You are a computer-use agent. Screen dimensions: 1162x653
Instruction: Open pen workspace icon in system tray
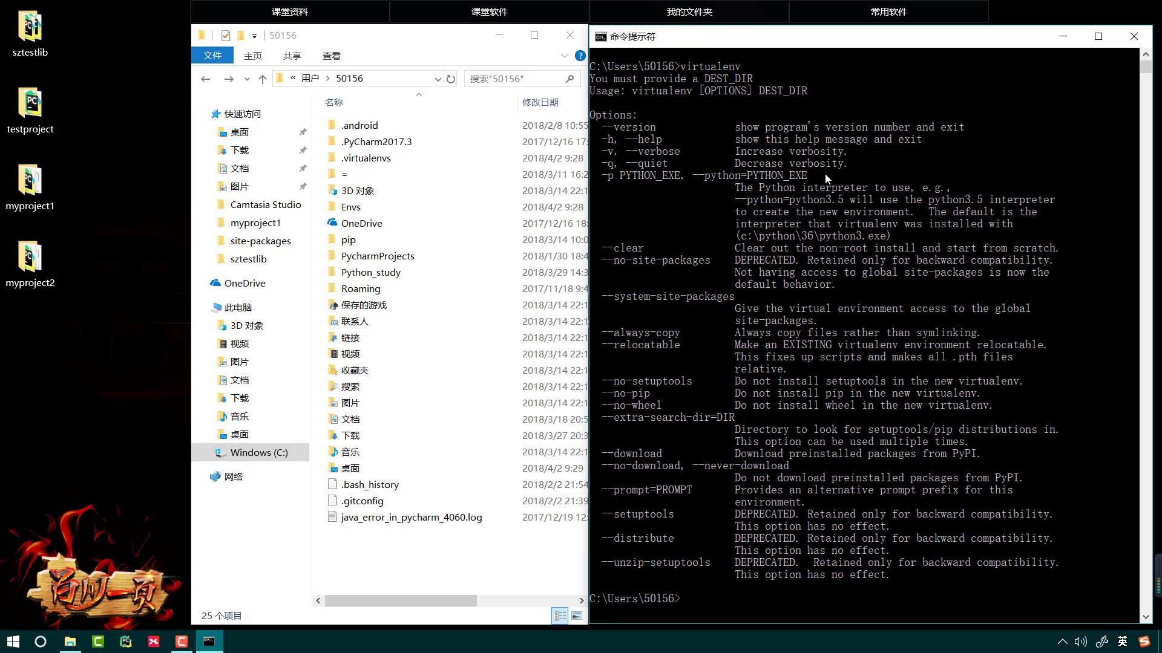click(x=1102, y=642)
